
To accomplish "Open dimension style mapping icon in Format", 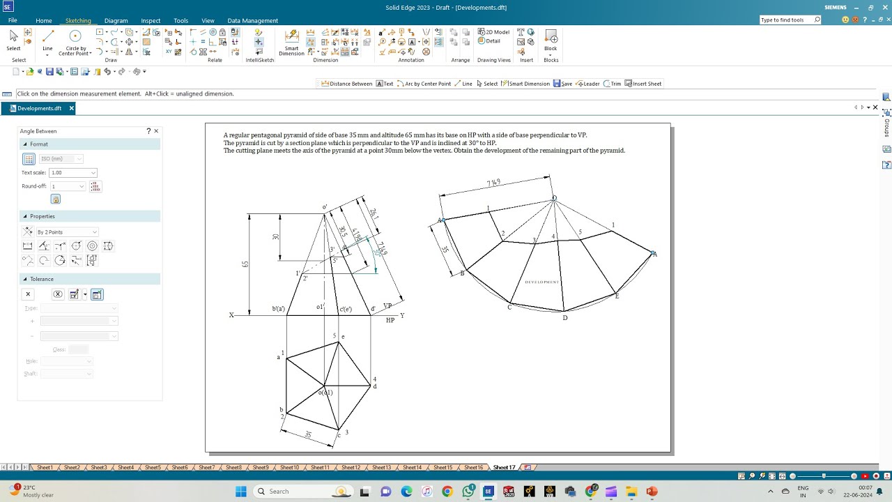I will coord(29,159).
